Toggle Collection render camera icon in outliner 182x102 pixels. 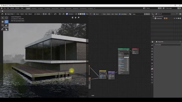coord(180,18)
